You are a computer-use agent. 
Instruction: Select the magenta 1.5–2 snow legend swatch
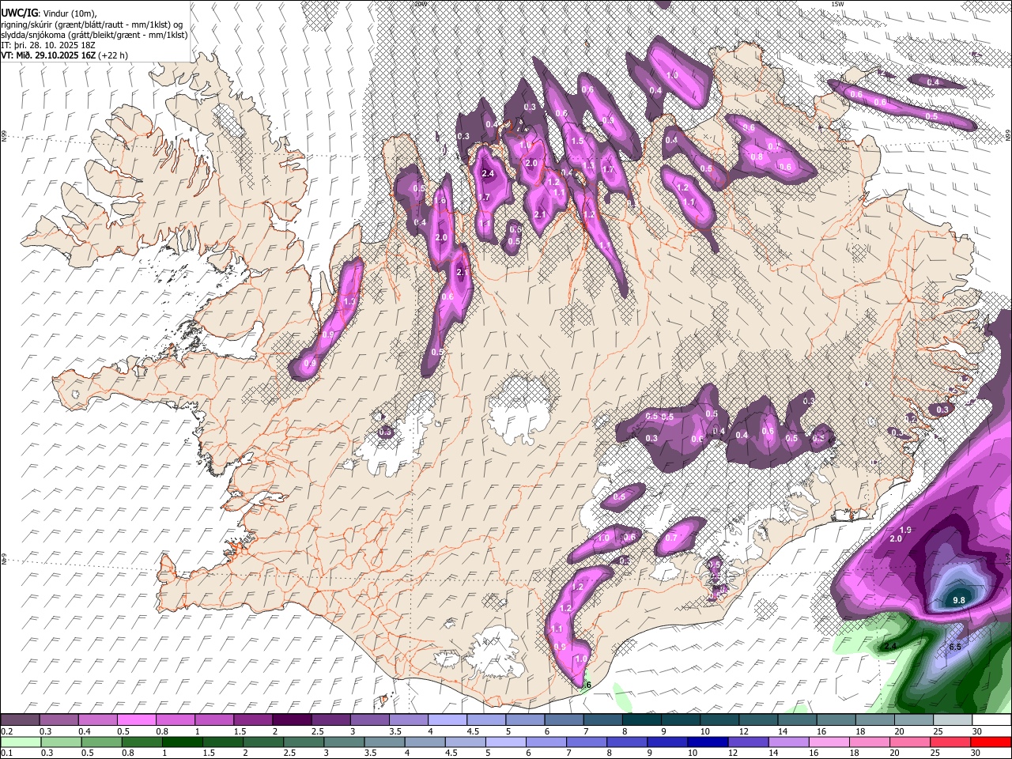tap(253, 720)
